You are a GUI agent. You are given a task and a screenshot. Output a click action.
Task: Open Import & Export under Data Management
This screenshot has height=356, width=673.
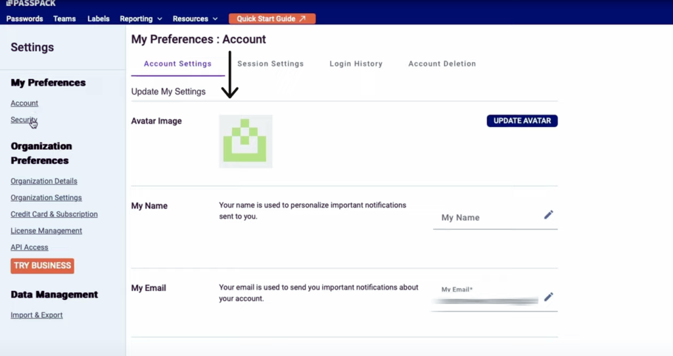37,315
